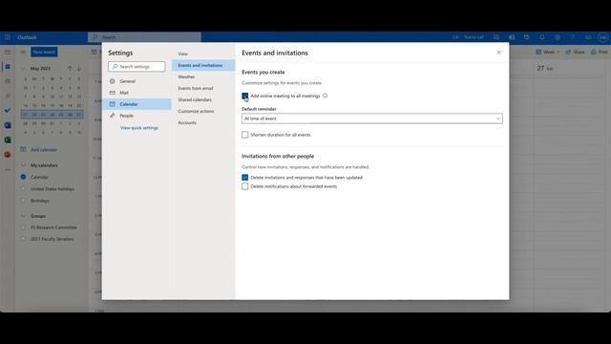This screenshot has width=611, height=344.
Task: Collapse the Groups section
Action: [23, 216]
